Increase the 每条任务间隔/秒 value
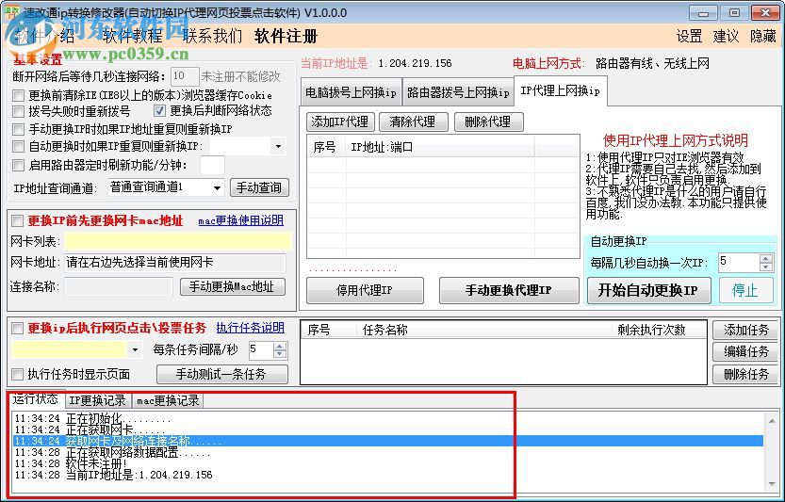This screenshot has width=785, height=502. pos(280,346)
